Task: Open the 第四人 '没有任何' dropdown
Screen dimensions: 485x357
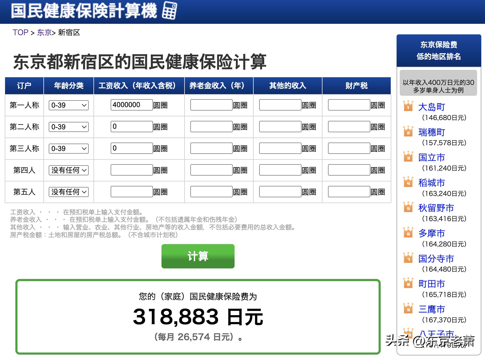Action: [68, 170]
